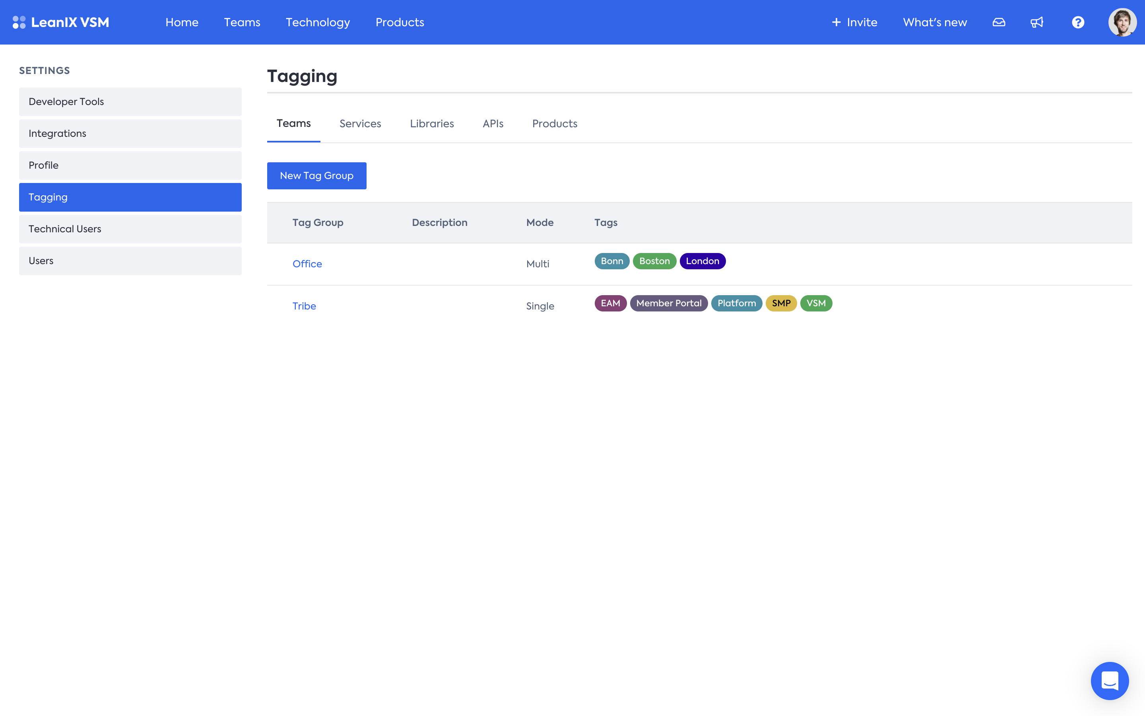Click the Member Portal tag

coord(669,303)
